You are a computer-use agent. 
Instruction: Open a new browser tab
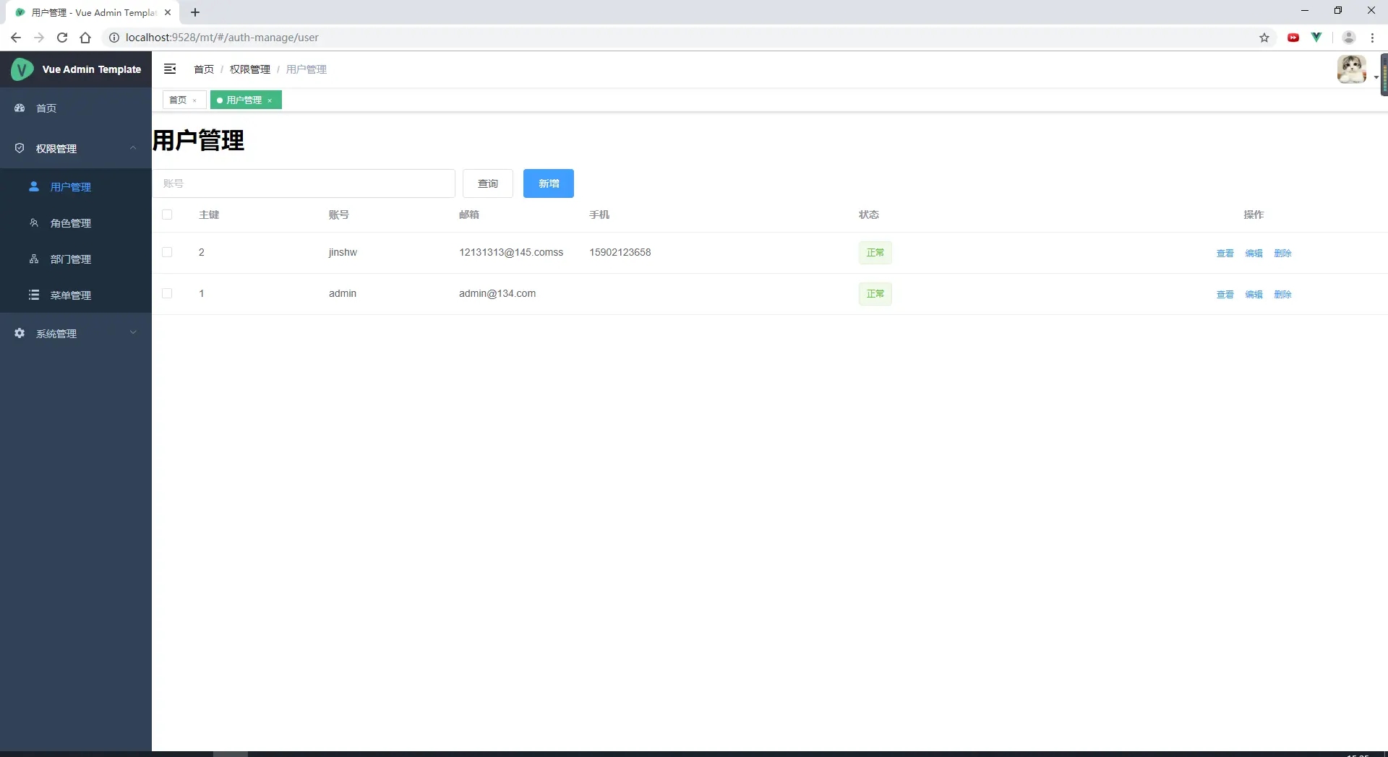(x=195, y=12)
